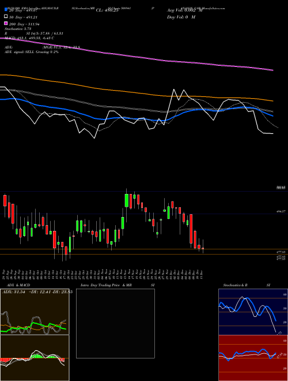Click the 'Avg Vol: 0.002 M' text
The image size is (288, 381).
184,10
